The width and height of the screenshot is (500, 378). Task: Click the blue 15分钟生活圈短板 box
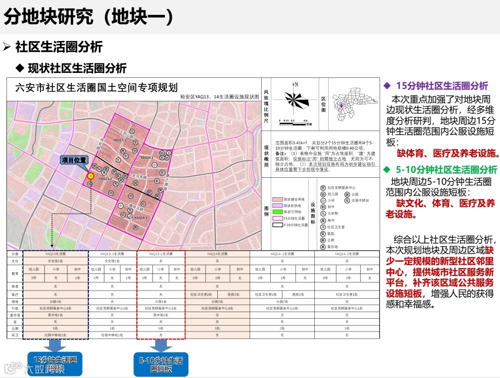pyautogui.click(x=55, y=364)
